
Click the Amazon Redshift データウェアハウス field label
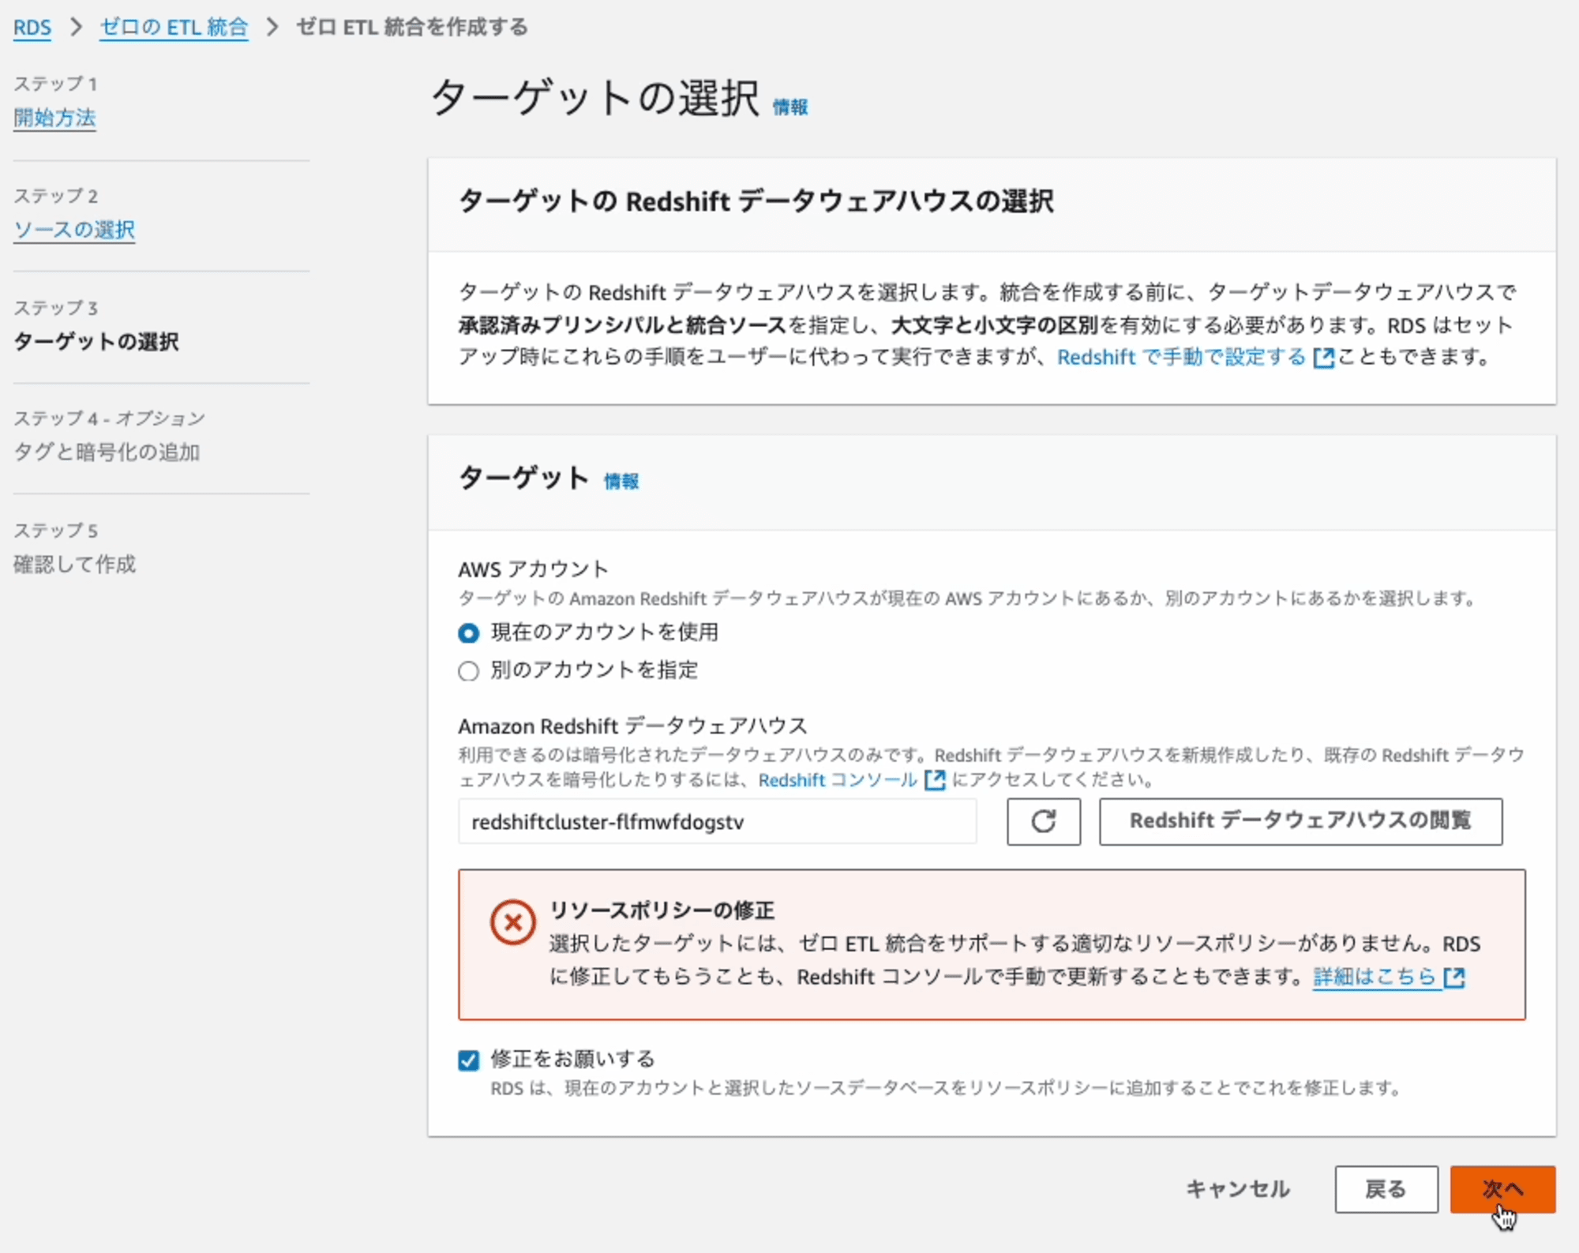click(632, 726)
